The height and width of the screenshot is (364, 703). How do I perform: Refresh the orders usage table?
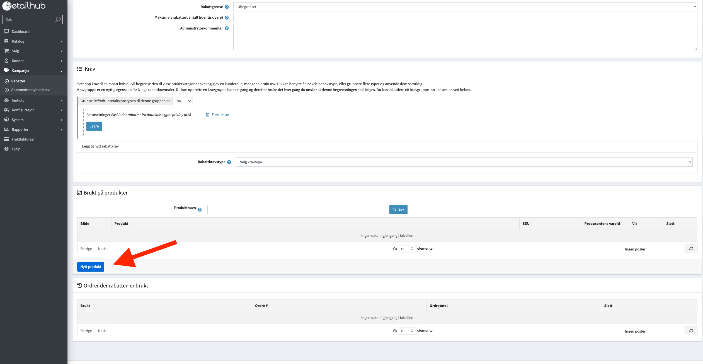691,331
